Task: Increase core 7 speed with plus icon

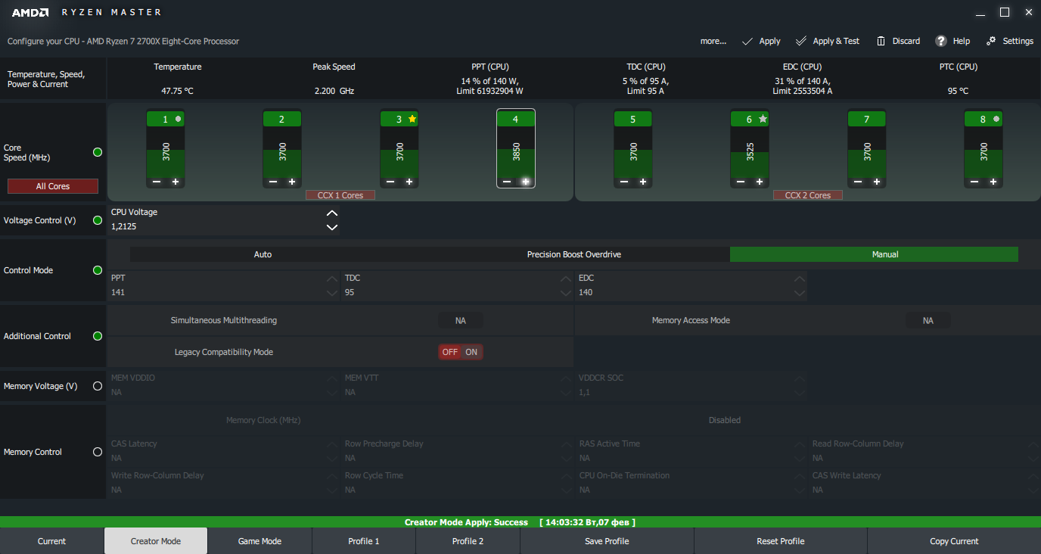Action: pos(877,182)
